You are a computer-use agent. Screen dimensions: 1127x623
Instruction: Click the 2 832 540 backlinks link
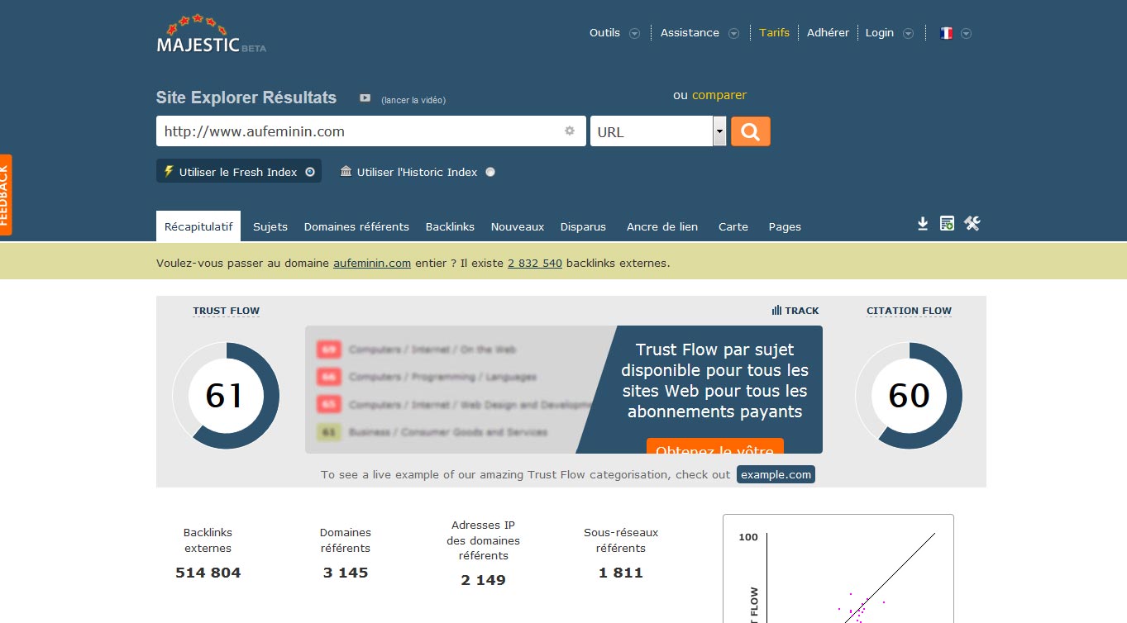[x=535, y=264]
